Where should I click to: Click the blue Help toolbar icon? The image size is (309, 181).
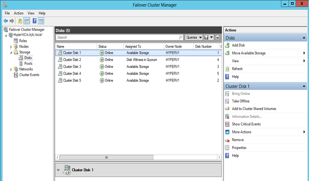coord(35,21)
